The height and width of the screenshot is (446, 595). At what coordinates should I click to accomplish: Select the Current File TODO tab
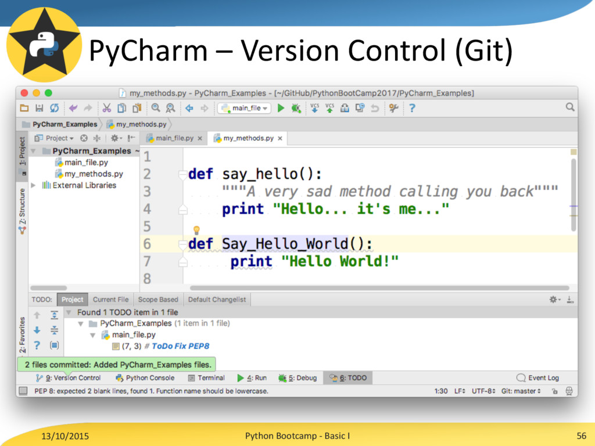click(x=111, y=300)
